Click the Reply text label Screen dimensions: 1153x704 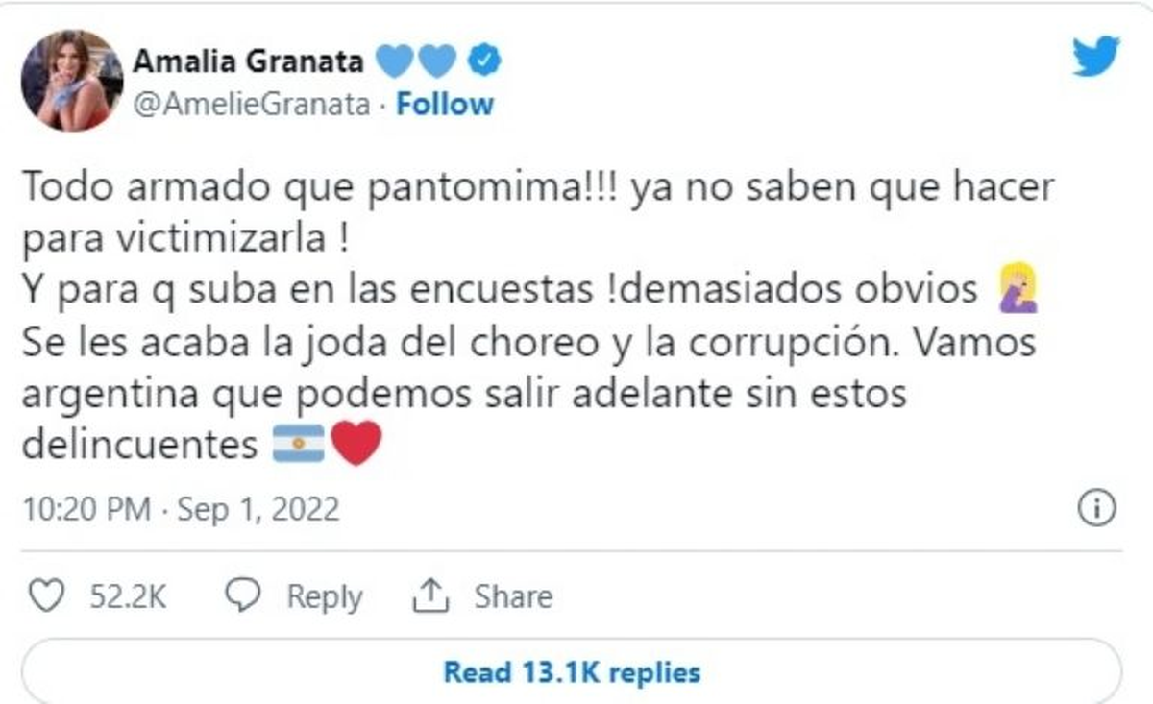click(325, 596)
